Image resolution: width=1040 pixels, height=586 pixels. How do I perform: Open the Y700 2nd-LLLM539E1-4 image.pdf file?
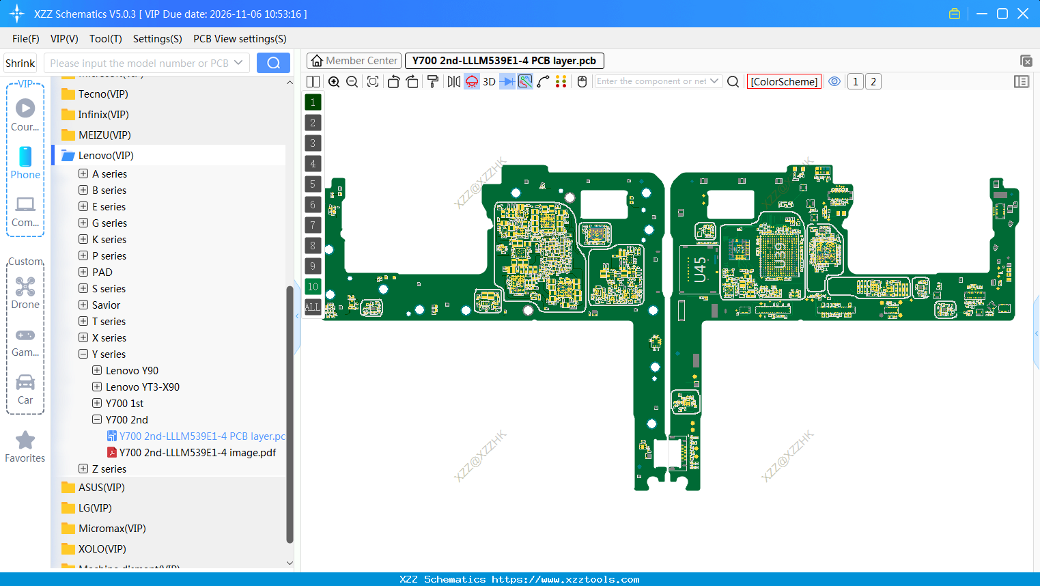point(197,452)
